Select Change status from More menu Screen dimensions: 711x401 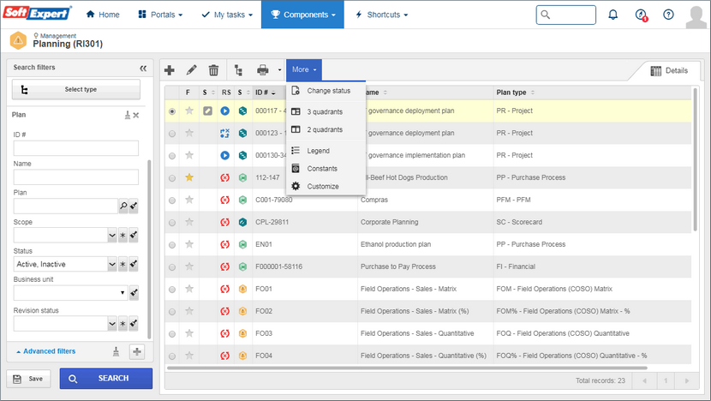[x=326, y=91]
